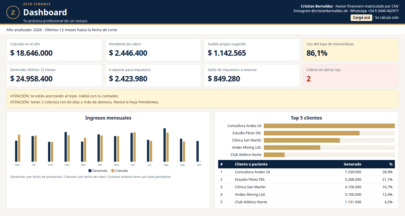Click the Ingresos mensuales chart title
Screen dimensions: 405x216
click(108, 118)
